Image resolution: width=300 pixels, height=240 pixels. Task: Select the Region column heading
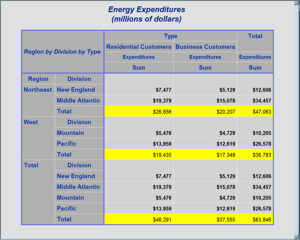pos(38,79)
